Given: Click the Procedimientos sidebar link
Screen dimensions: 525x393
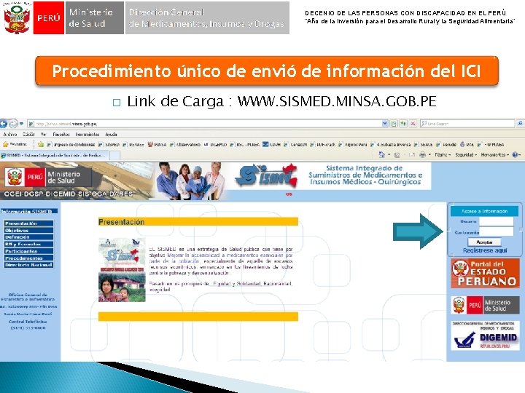Looking at the screenshot, I should [28, 258].
